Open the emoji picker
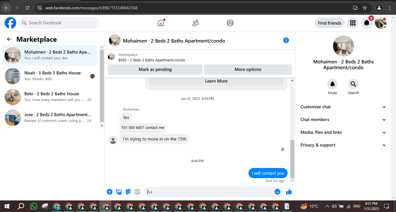The height and width of the screenshot is (212, 396). [277, 192]
